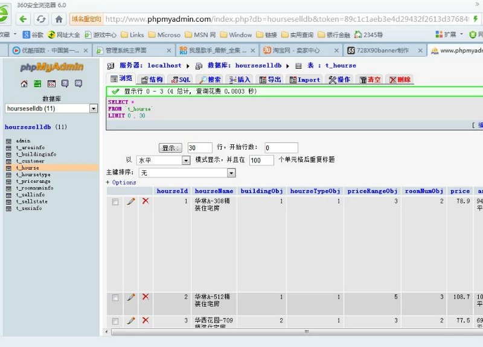Click the browser back arrow button
The image size is (483, 347).
point(23,19)
